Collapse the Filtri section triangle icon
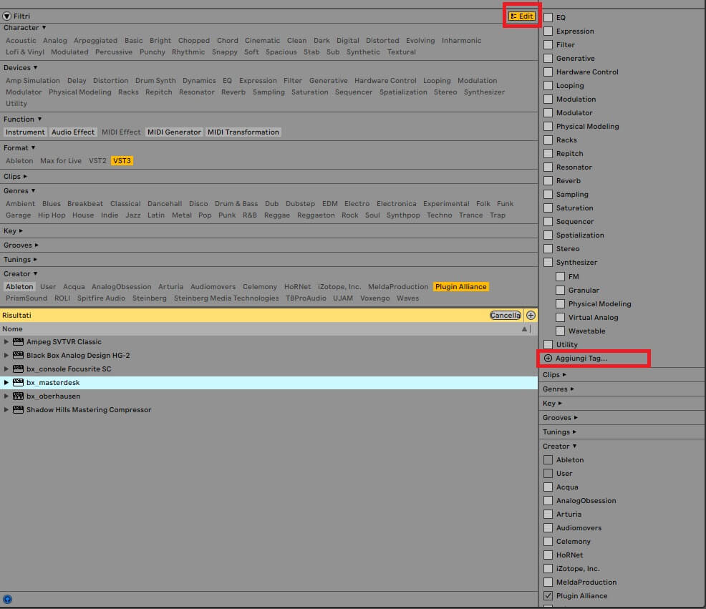Viewport: 706px width, 609px height. (x=7, y=16)
